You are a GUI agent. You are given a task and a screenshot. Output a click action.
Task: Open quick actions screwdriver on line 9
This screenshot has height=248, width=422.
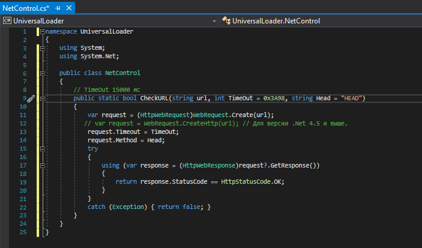pyautogui.click(x=31, y=98)
